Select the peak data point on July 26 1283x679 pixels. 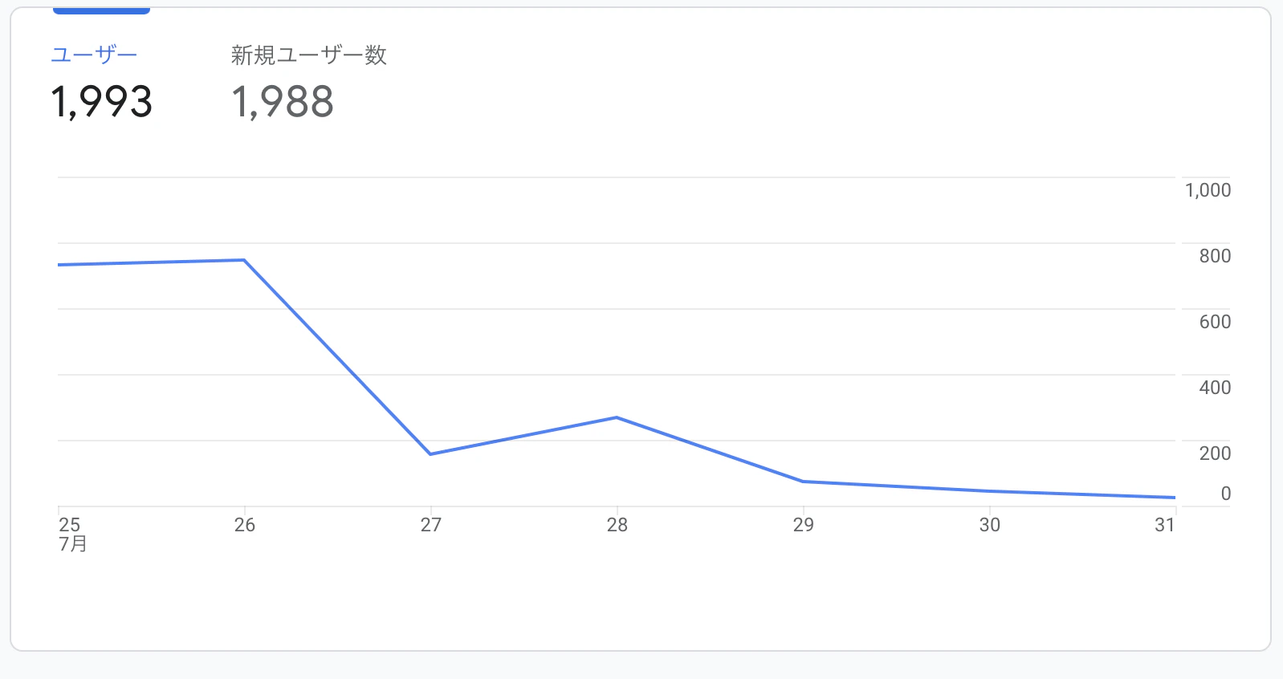click(x=245, y=259)
